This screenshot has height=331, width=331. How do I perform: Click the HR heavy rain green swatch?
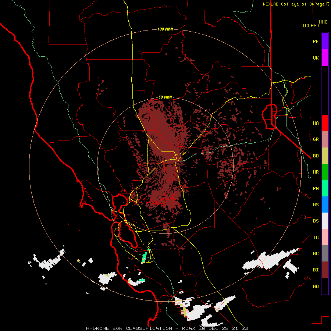click(x=325, y=172)
